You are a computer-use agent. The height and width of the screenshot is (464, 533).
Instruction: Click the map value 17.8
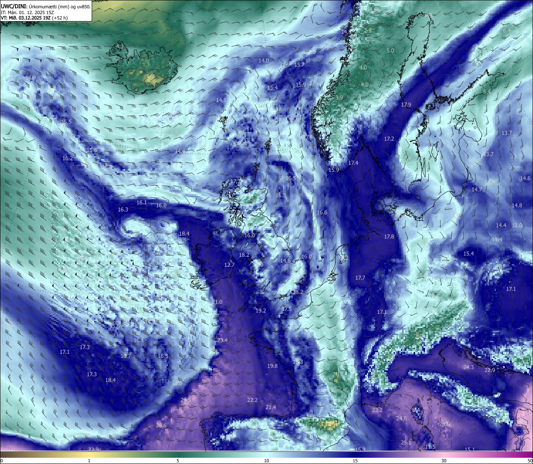click(x=389, y=236)
